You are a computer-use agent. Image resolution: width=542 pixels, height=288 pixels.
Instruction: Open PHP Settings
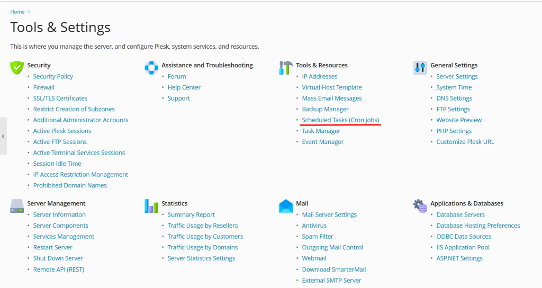(x=454, y=131)
